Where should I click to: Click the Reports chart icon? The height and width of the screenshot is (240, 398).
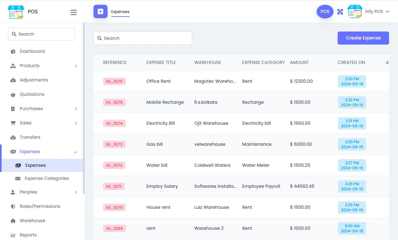click(x=13, y=235)
